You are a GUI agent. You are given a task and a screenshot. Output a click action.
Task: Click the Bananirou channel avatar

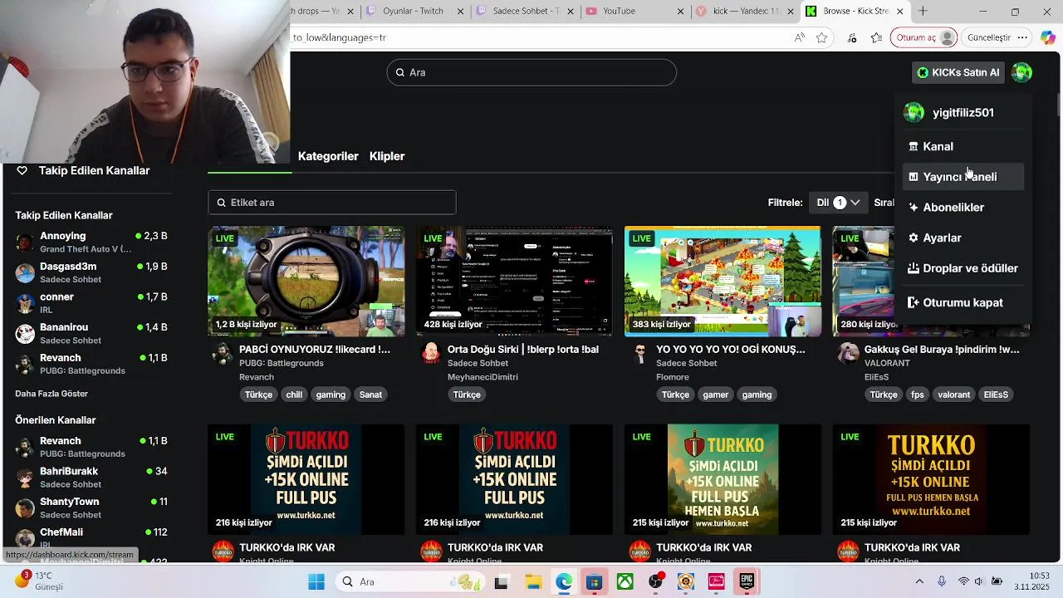(26, 333)
